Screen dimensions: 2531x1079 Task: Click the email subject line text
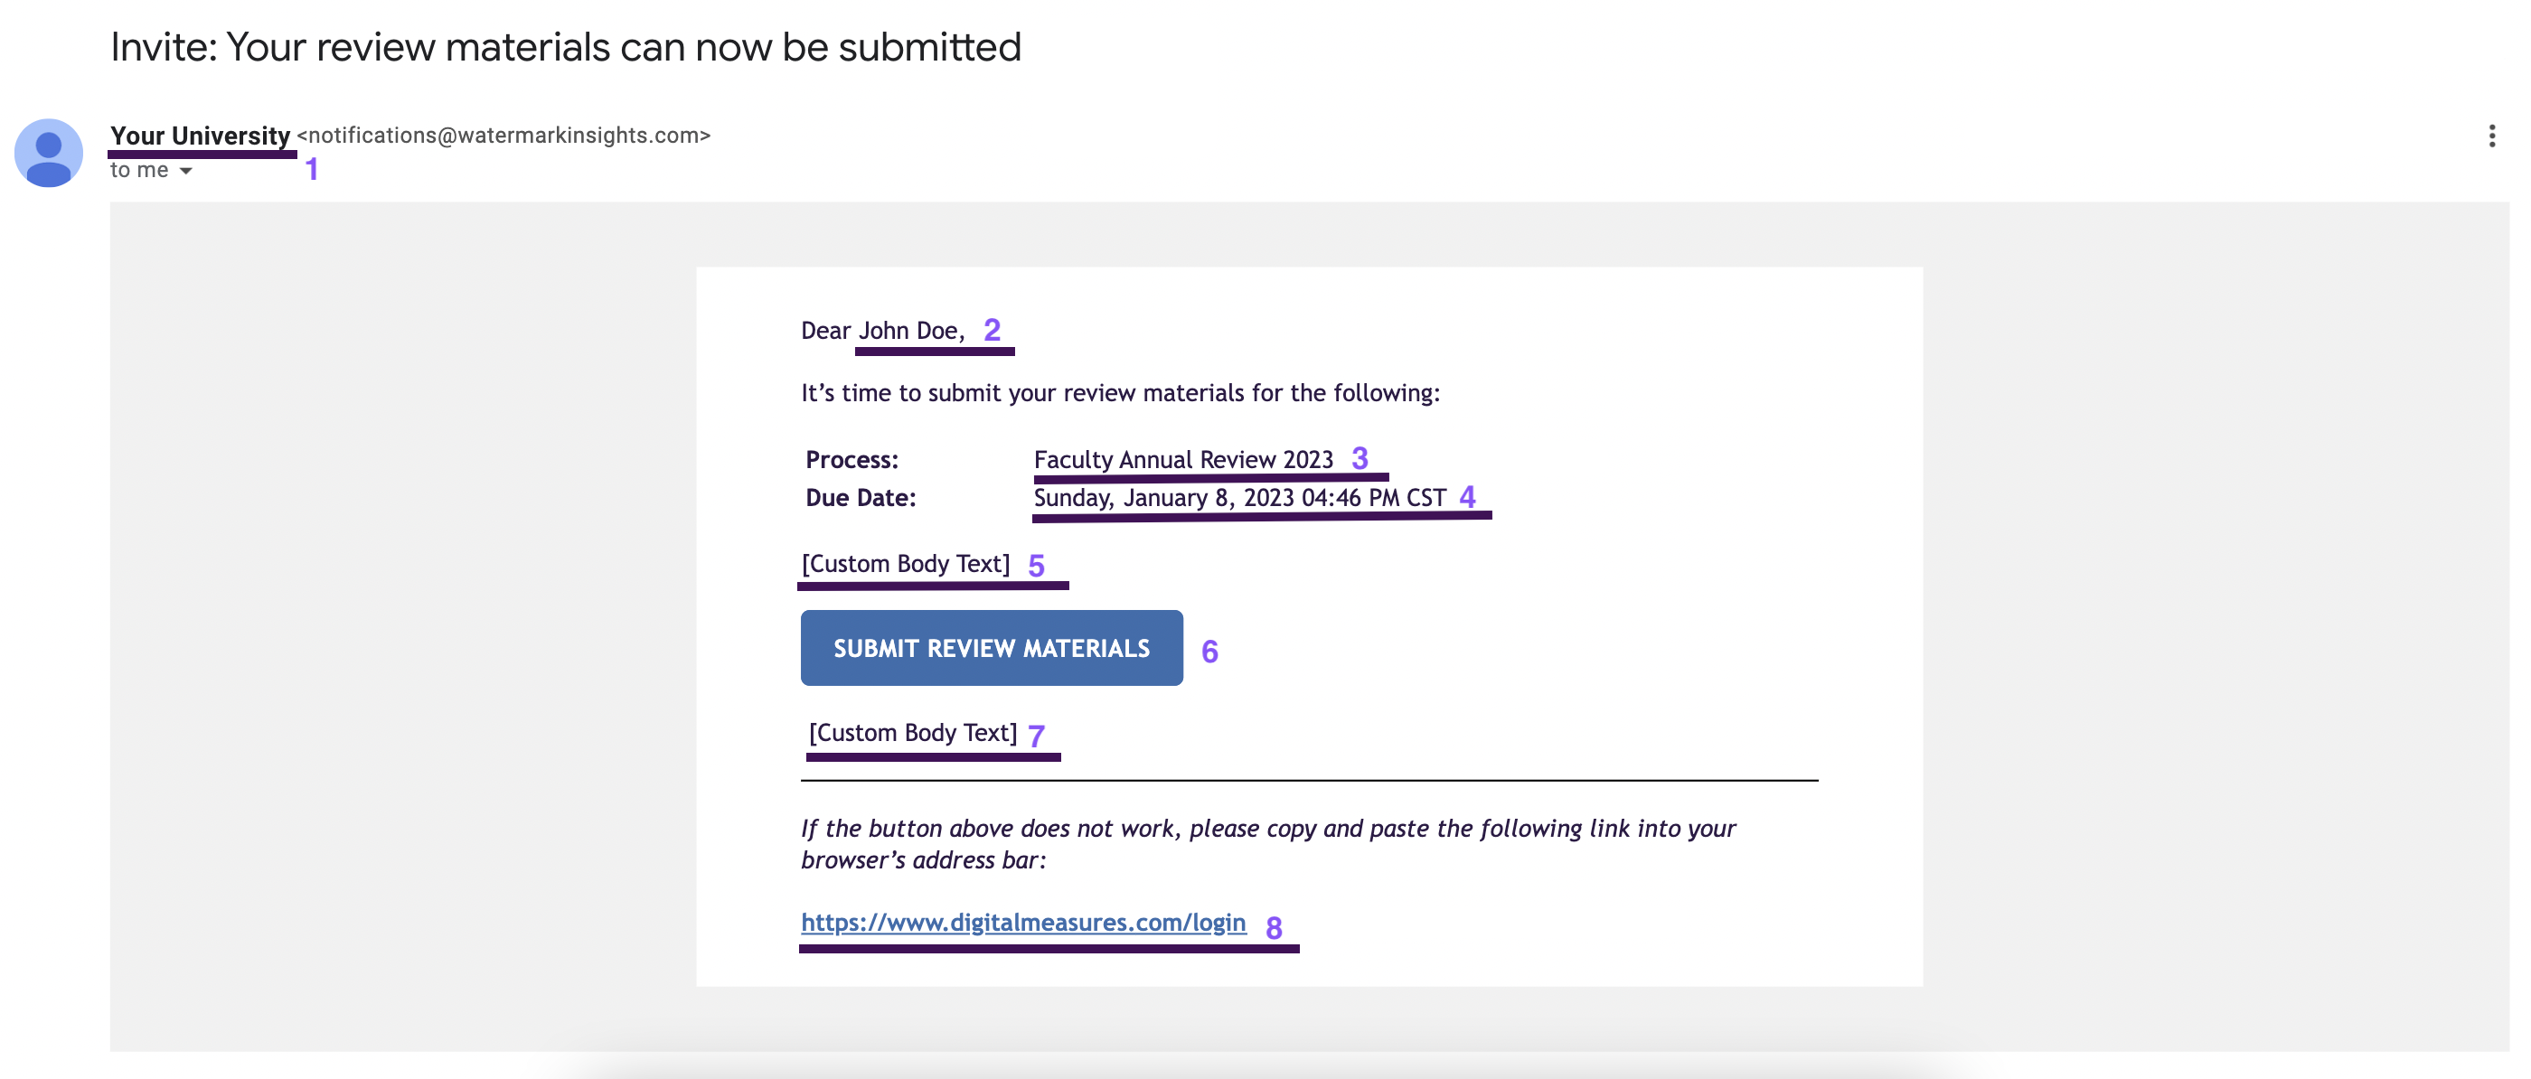567,45
